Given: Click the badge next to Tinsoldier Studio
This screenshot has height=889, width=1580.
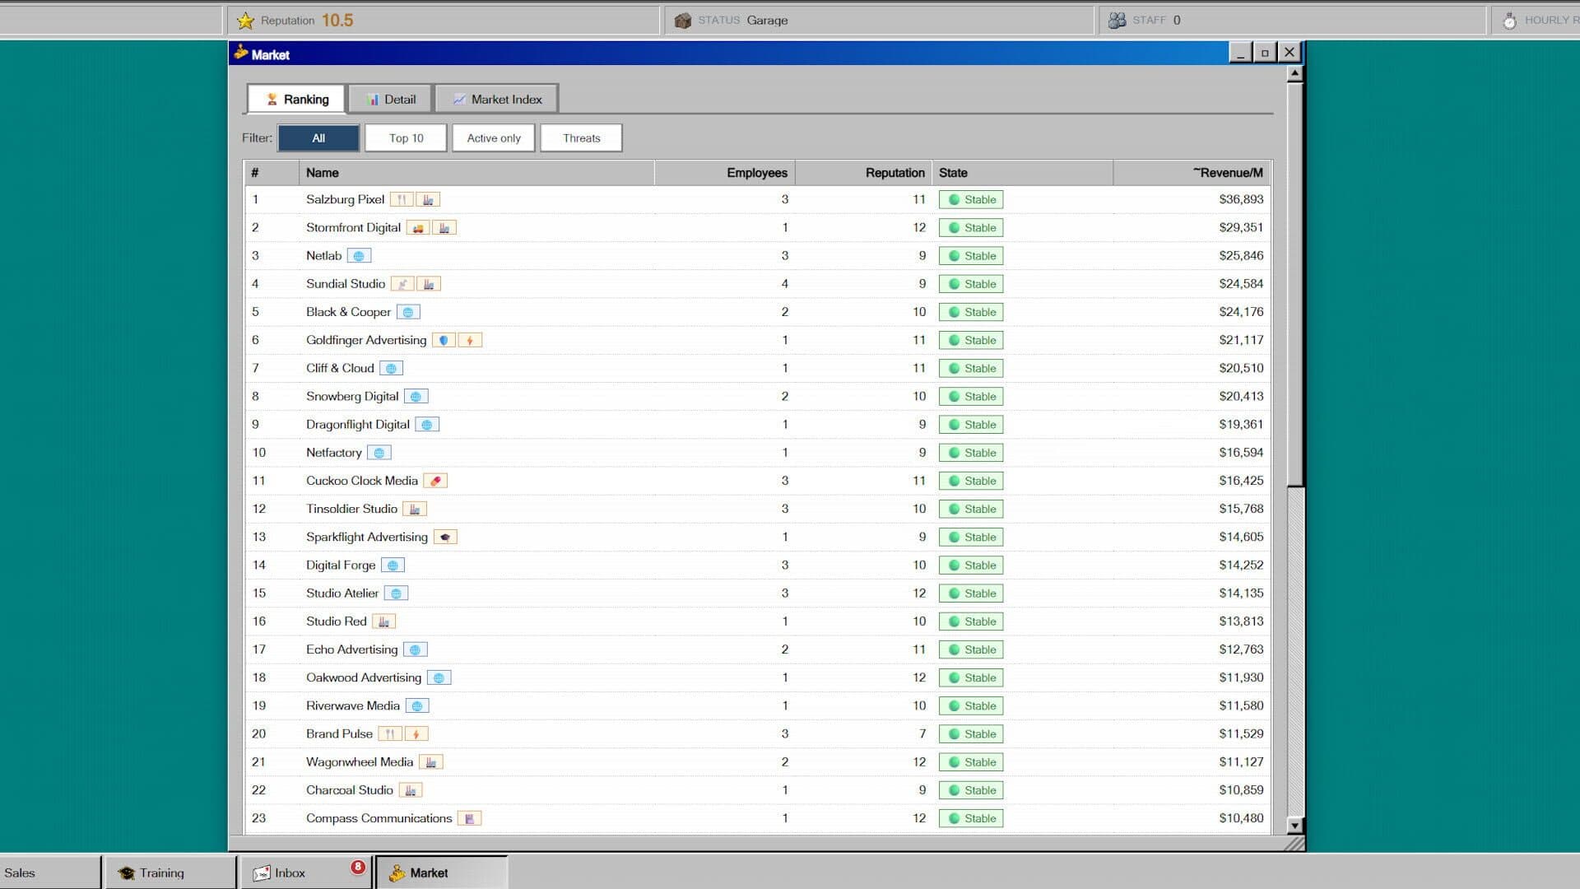Looking at the screenshot, I should click(415, 509).
